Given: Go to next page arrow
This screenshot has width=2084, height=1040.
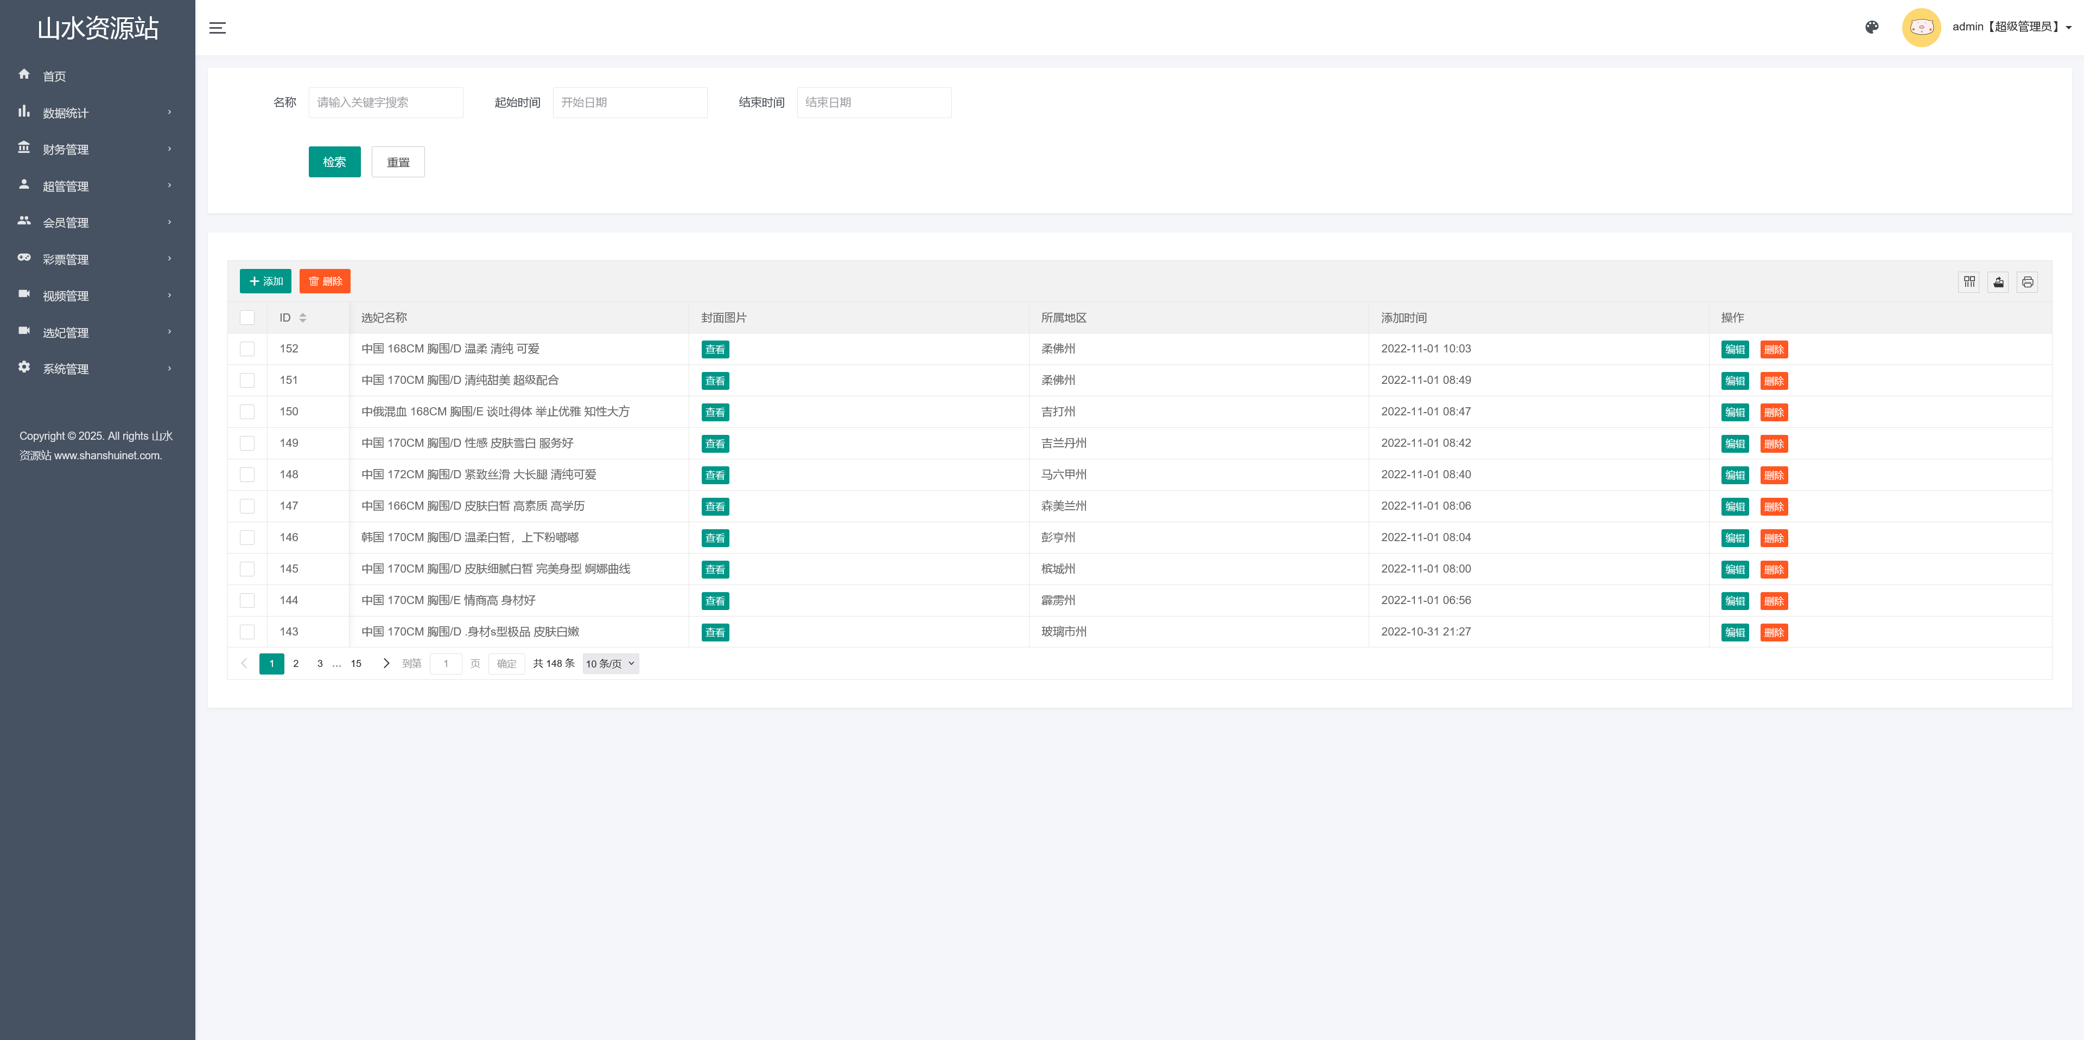Looking at the screenshot, I should click(x=386, y=664).
